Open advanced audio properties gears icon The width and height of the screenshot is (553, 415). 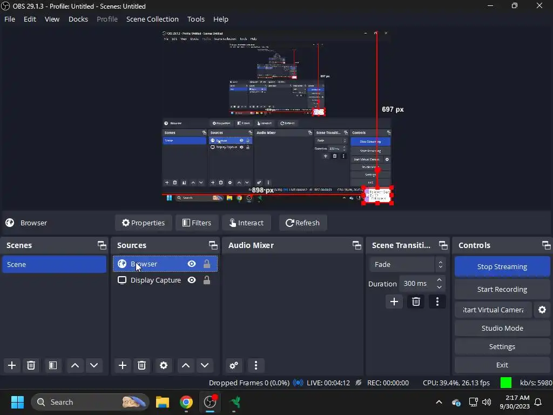pos(233,365)
